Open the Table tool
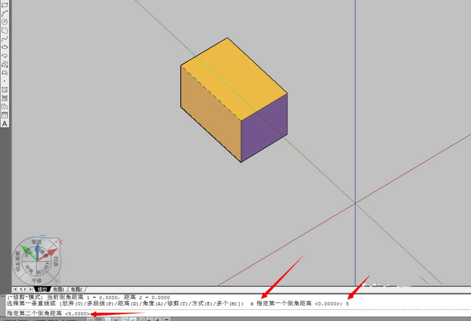471x321 pixels. pos(5,116)
